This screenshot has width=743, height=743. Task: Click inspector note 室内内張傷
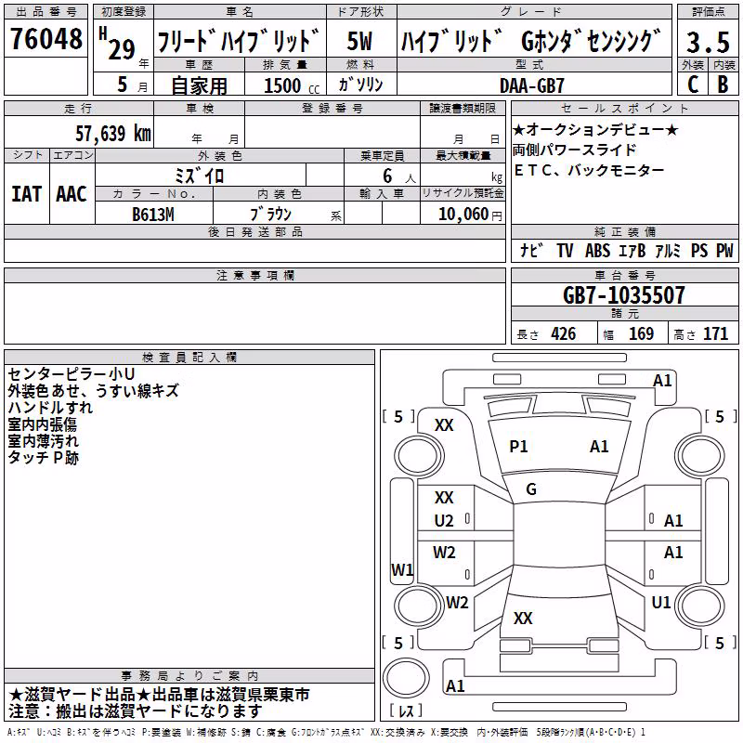[x=42, y=424]
